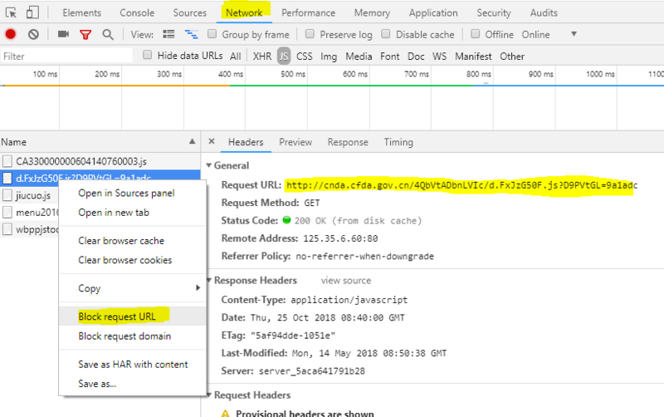
Task: Choose Save as... menu entry
Action: [97, 384]
